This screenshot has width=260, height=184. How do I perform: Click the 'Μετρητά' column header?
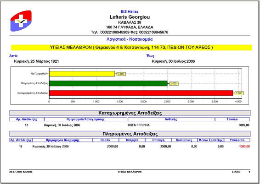pos(132,140)
